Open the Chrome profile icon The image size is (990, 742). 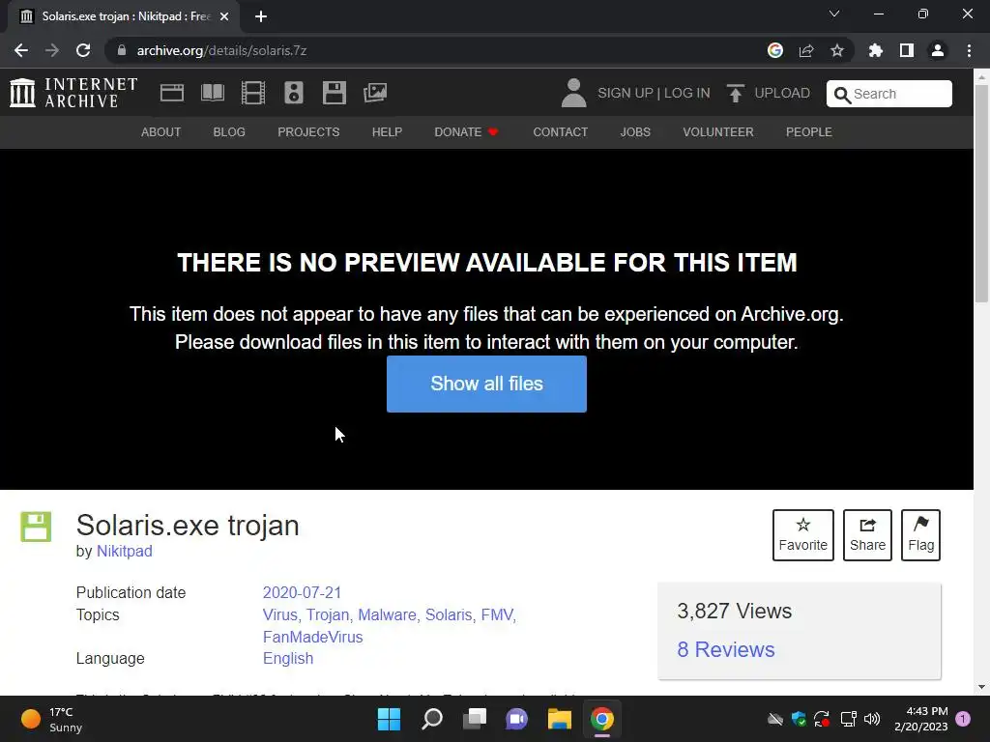point(938,50)
